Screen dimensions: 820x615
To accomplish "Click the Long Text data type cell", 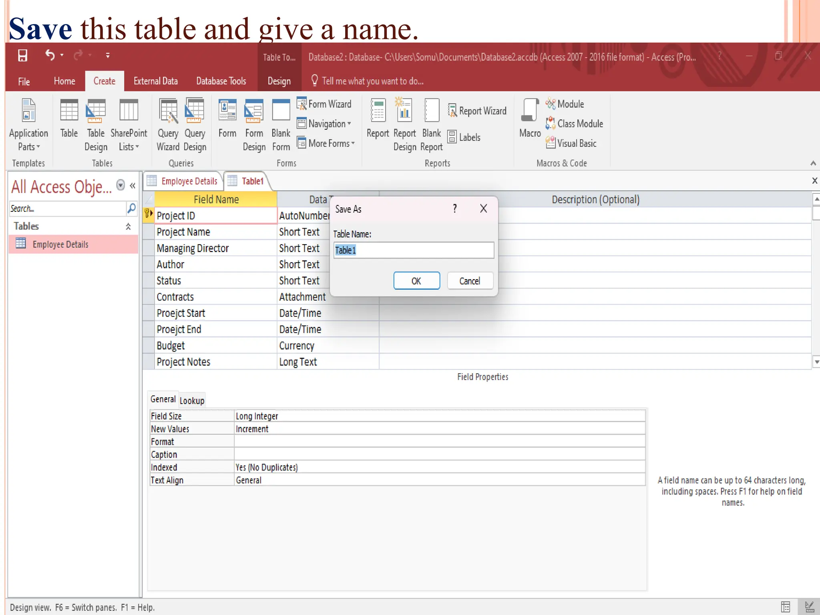I will pos(328,362).
